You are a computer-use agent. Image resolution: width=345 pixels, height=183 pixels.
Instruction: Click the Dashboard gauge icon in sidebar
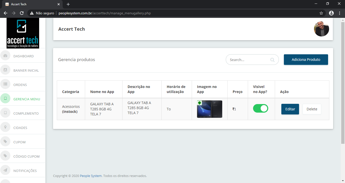pos(5,56)
